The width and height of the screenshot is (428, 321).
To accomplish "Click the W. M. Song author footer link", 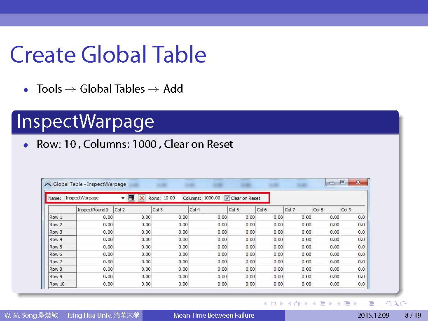I will 31,316.
